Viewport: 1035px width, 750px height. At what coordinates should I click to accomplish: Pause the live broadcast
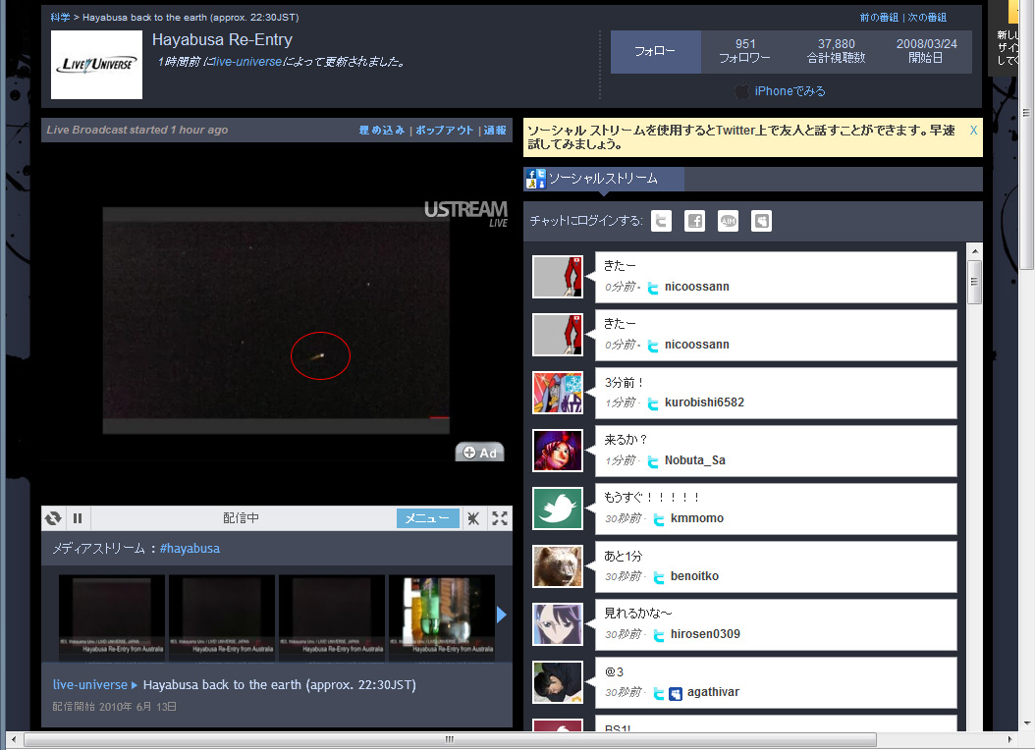tap(78, 518)
